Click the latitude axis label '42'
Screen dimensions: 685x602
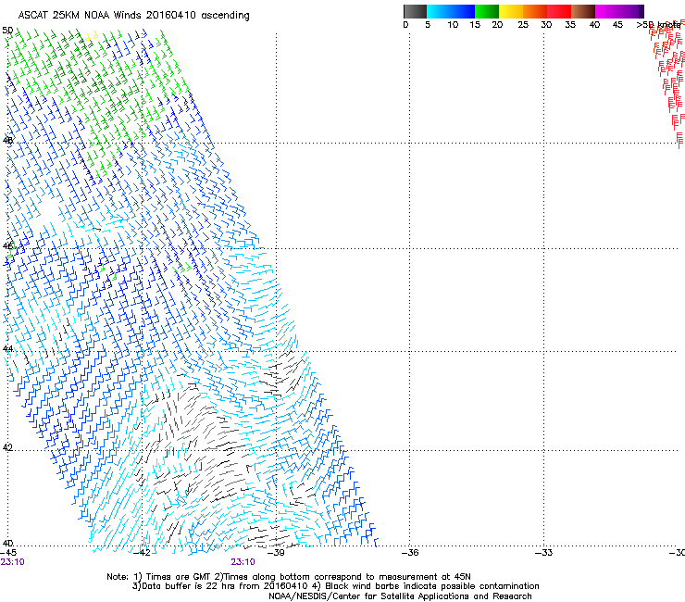(x=7, y=447)
